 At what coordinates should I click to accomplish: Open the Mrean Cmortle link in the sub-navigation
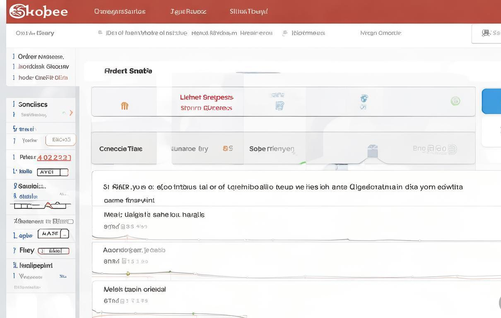point(381,33)
